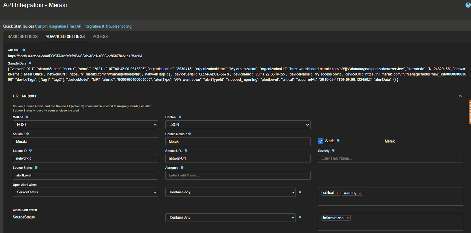This screenshot has width=471, height=233.
Task: Click the info icon beside Sample Data
Action: click(30, 63)
